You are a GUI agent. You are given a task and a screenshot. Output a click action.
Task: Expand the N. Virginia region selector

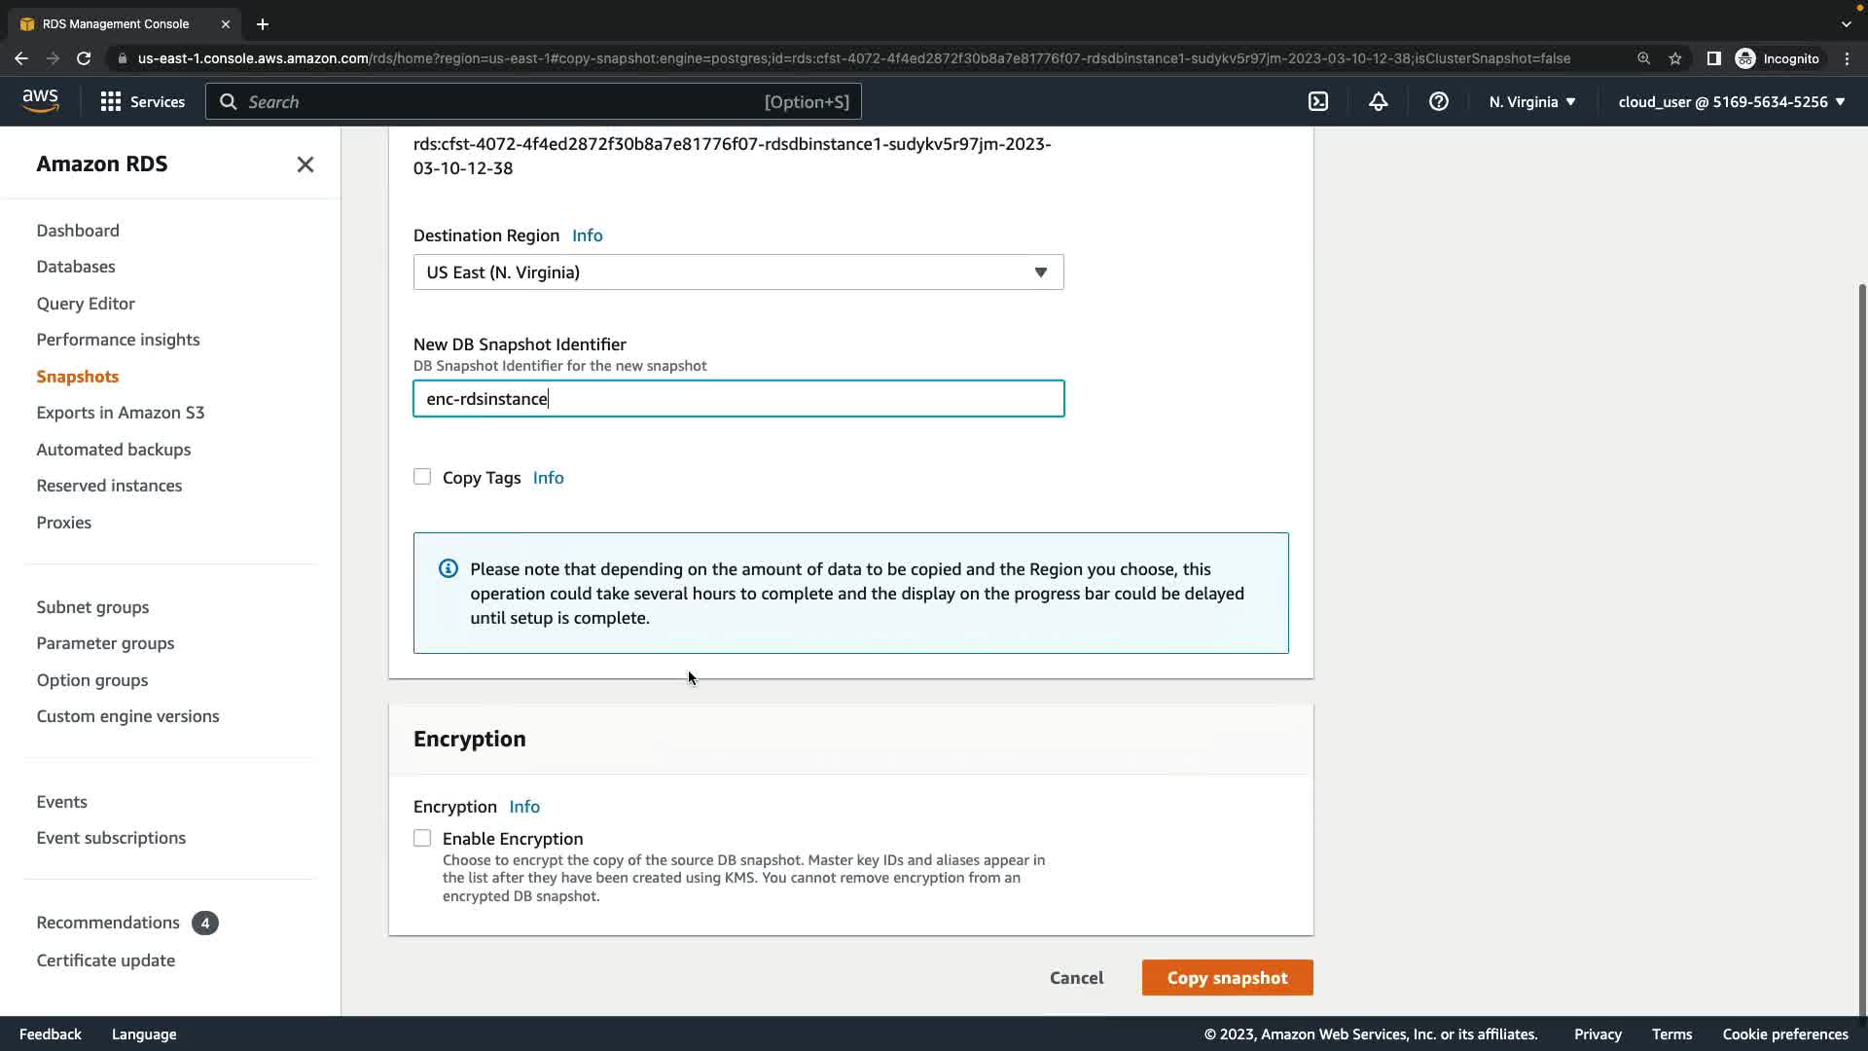tap(1531, 101)
